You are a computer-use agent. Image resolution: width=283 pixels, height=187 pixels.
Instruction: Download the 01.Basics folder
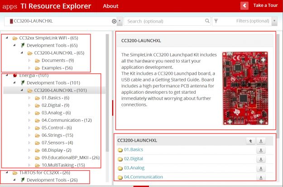(261, 150)
